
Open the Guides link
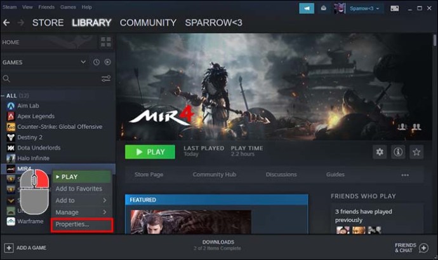(x=335, y=175)
